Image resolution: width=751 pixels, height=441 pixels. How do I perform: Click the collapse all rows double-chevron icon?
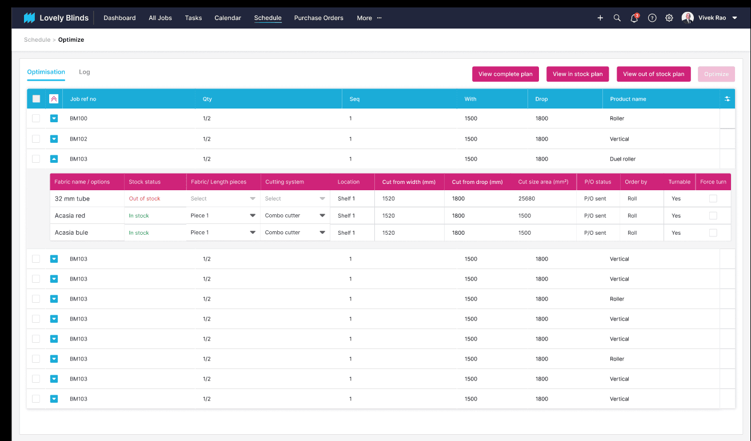54,99
